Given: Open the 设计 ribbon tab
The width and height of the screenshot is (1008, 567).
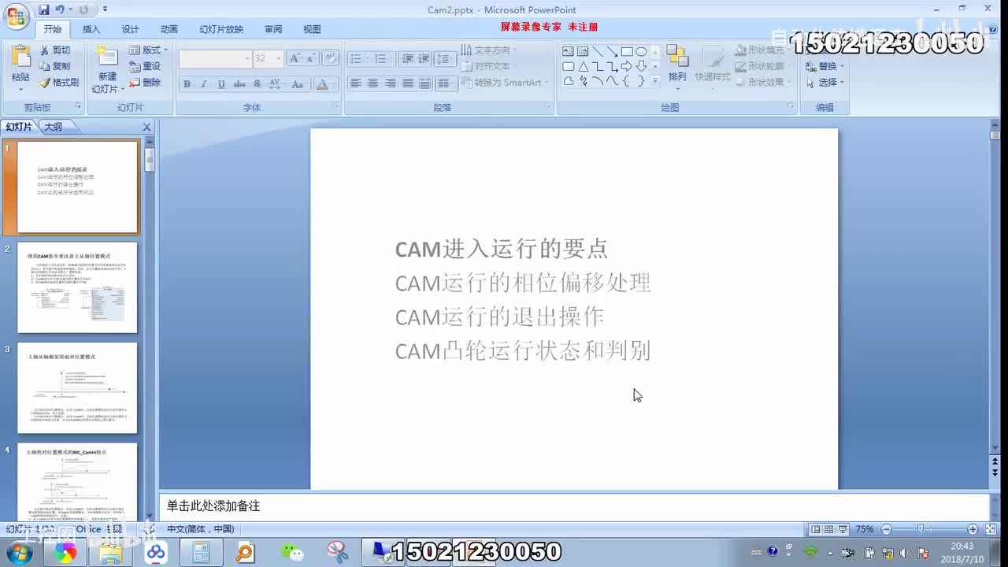Looking at the screenshot, I should coord(130,29).
